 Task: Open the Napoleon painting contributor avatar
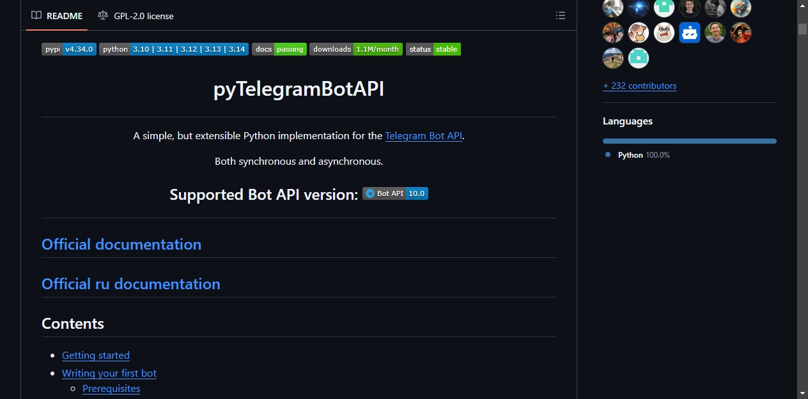741,33
